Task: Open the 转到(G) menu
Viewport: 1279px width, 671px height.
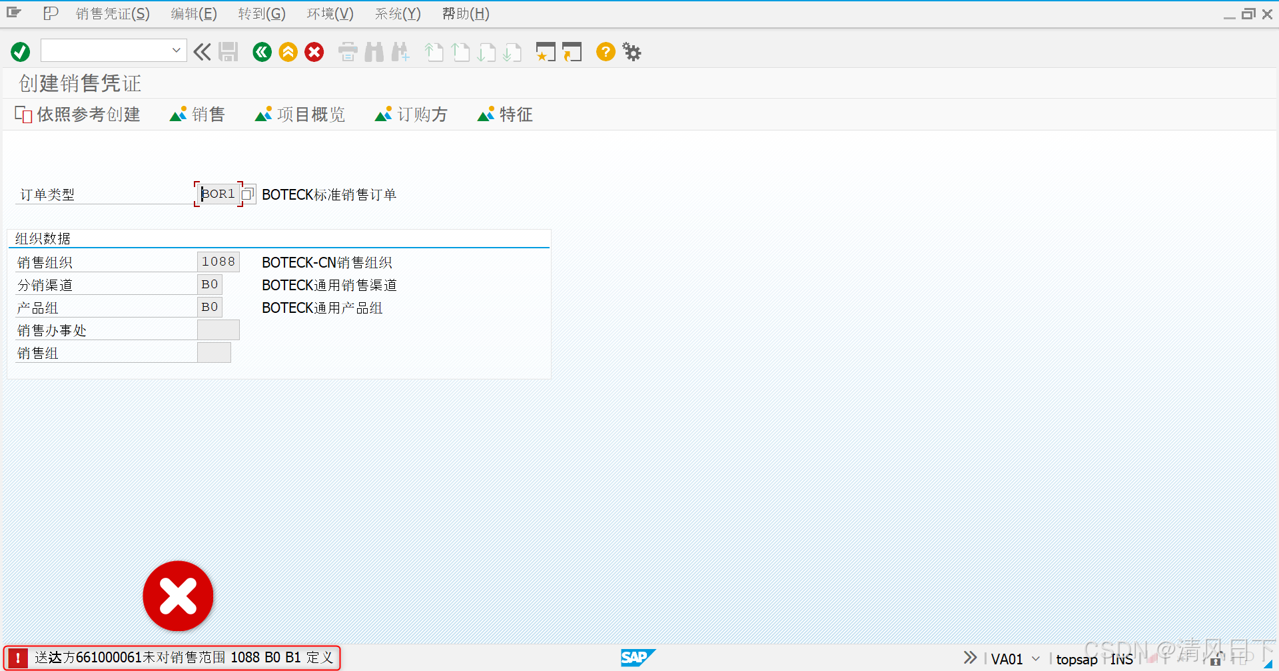Action: click(262, 14)
